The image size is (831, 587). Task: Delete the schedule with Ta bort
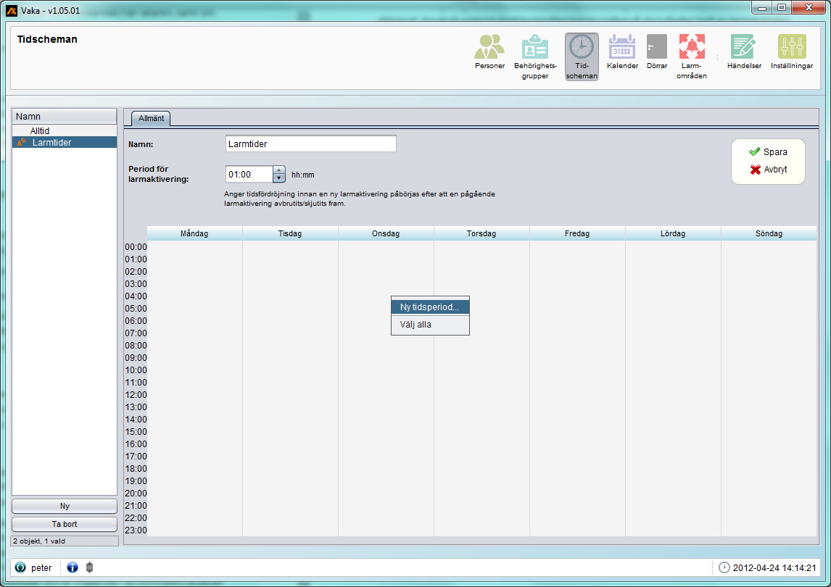(x=65, y=524)
